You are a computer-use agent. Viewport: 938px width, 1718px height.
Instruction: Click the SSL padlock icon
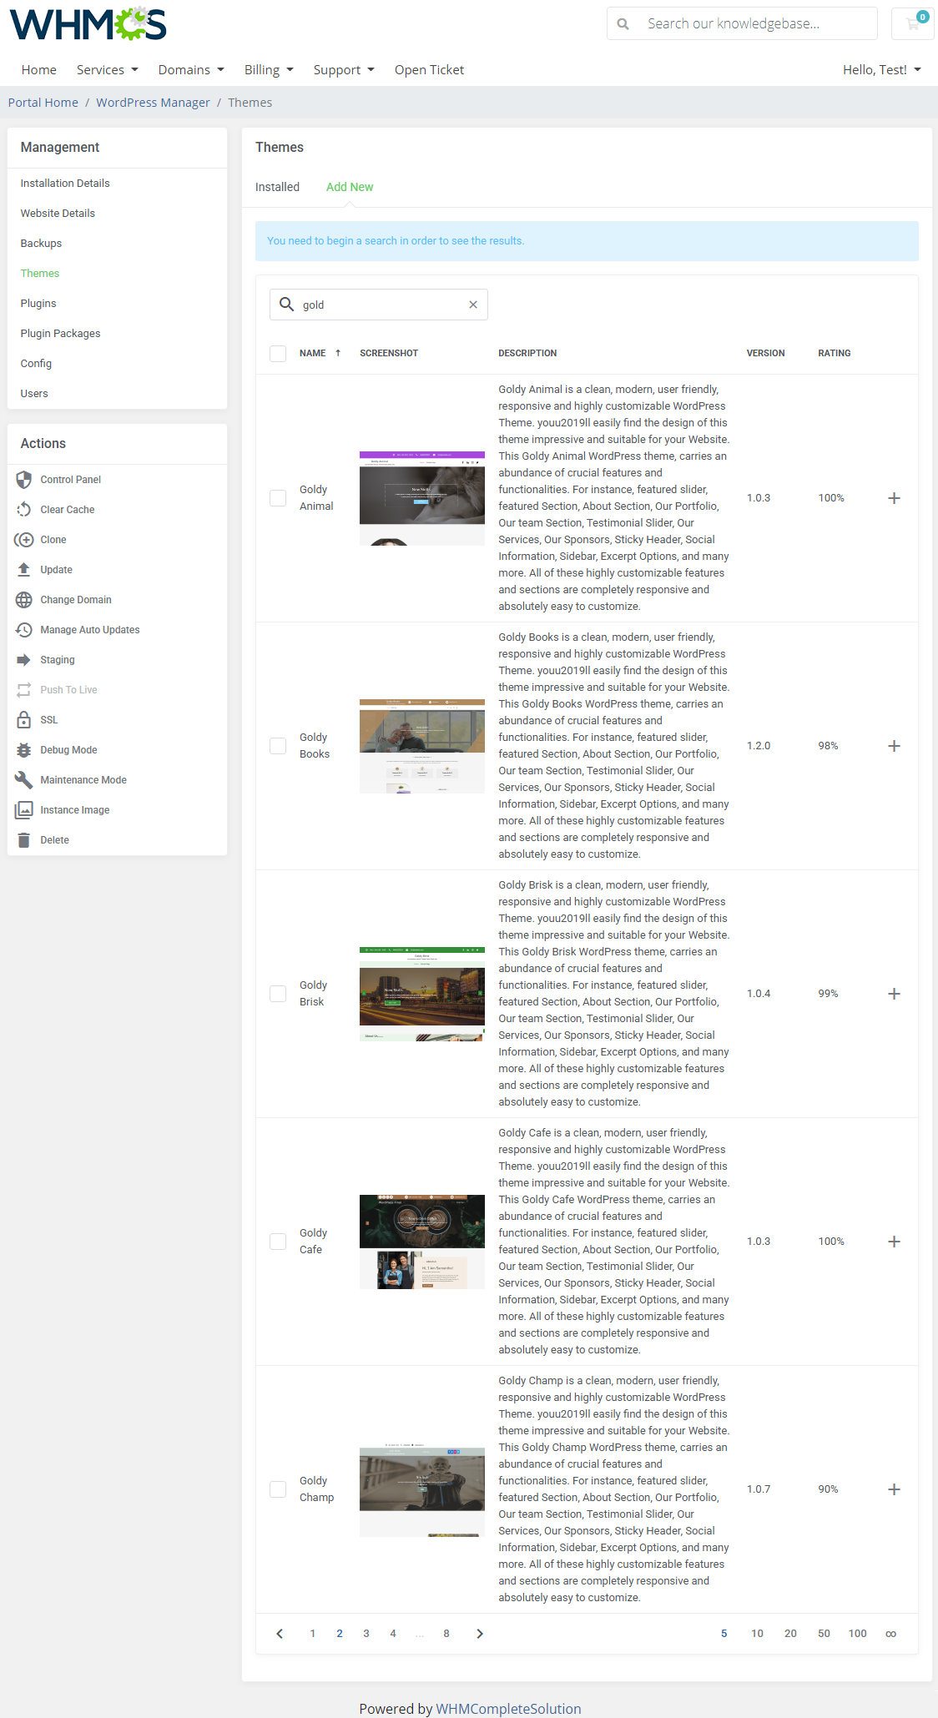click(24, 720)
